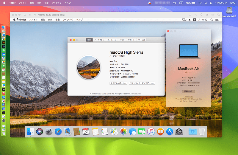Open guest ファイル menu in VM menu bar
This screenshot has width=238, height=155.
(33, 20)
